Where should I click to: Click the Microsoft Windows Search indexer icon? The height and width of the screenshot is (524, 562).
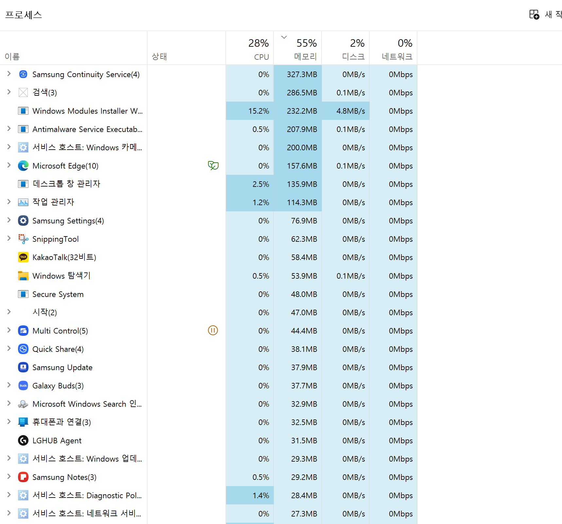(x=23, y=404)
